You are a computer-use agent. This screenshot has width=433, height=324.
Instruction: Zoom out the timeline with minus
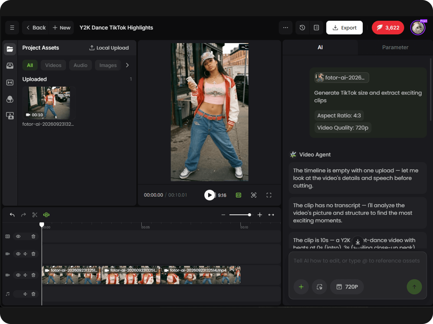(x=223, y=215)
